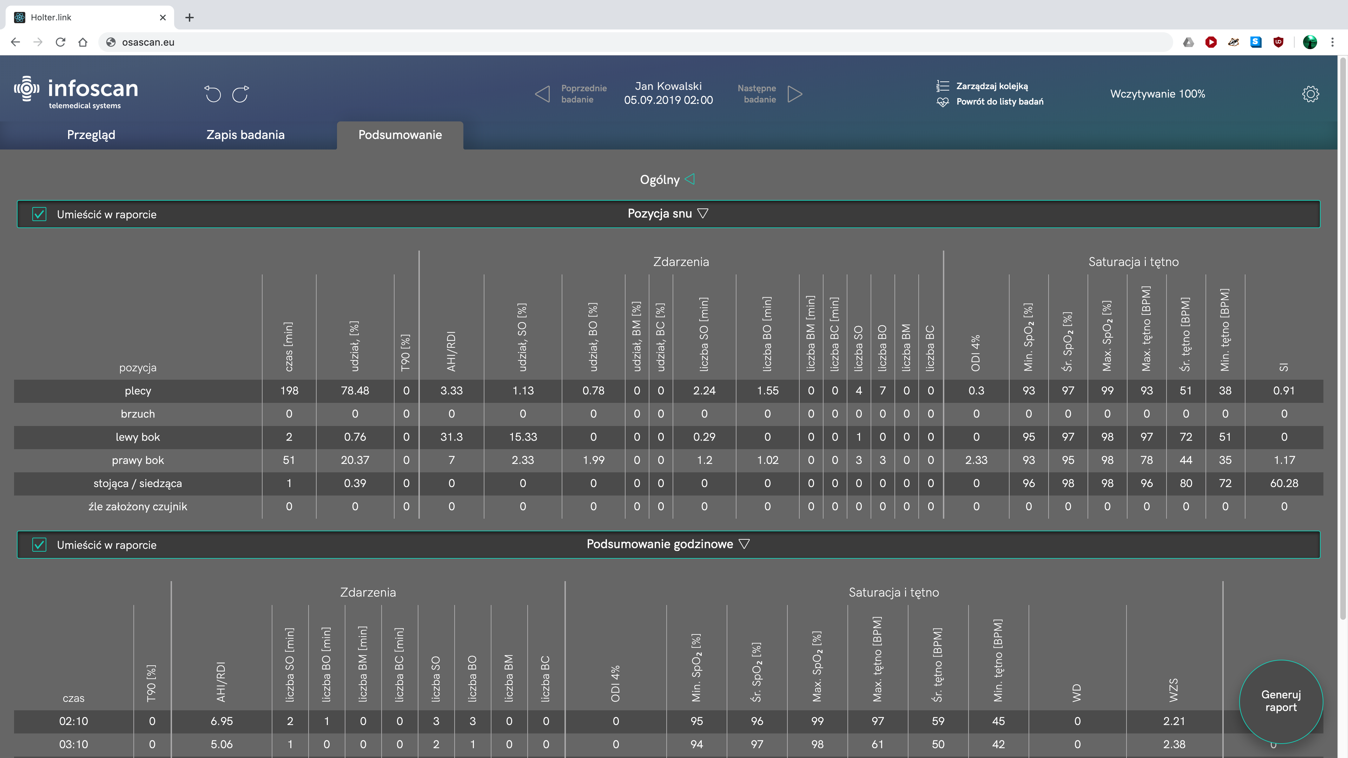
Task: Go to previous examination arrow
Action: (543, 94)
